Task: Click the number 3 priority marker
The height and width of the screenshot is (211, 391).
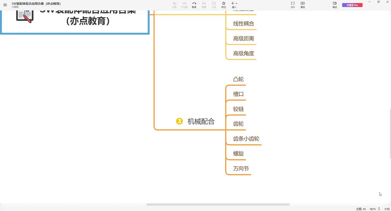Action: [179, 121]
